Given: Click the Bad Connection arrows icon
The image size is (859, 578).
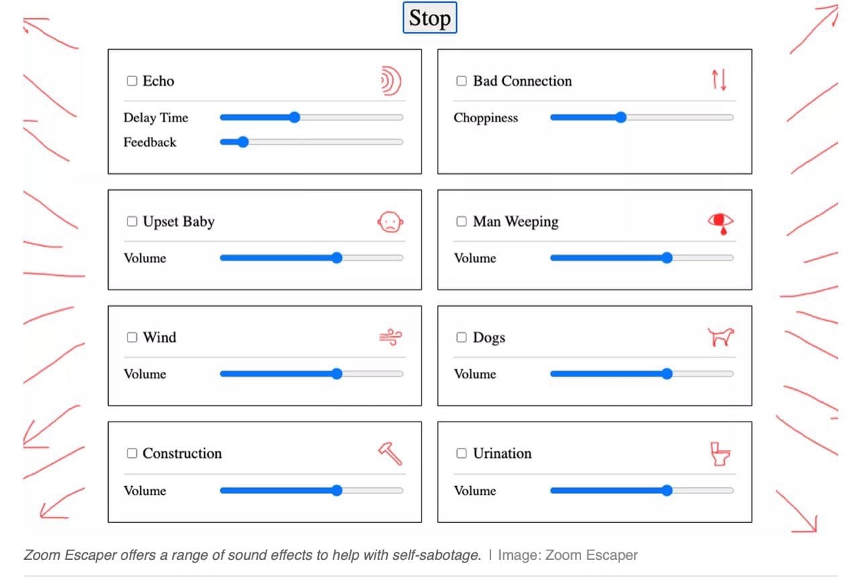Looking at the screenshot, I should tap(719, 81).
